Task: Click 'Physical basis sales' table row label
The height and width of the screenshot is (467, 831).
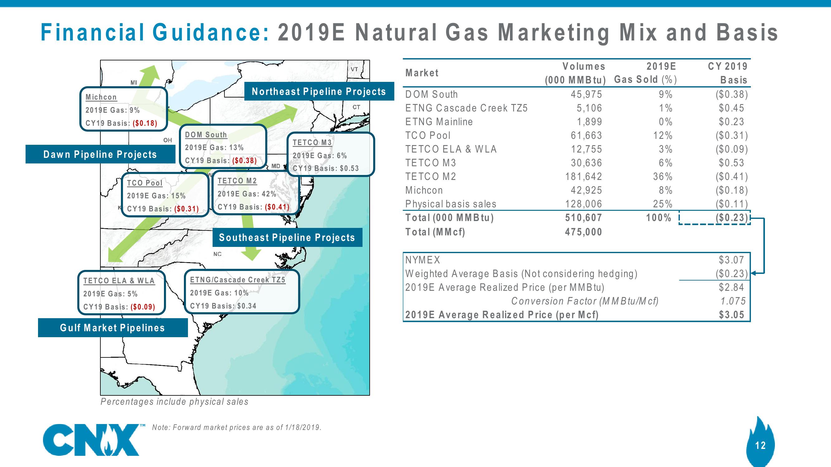Action: 451,204
